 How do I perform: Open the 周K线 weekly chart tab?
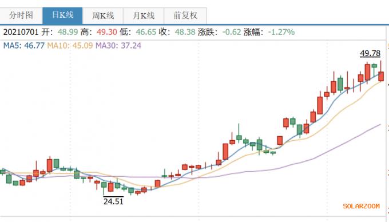103,15
